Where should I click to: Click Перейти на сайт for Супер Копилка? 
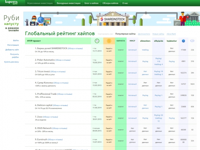click(109, 84)
